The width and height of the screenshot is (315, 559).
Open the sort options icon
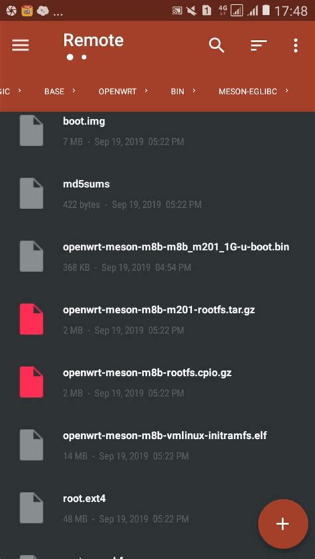click(259, 45)
